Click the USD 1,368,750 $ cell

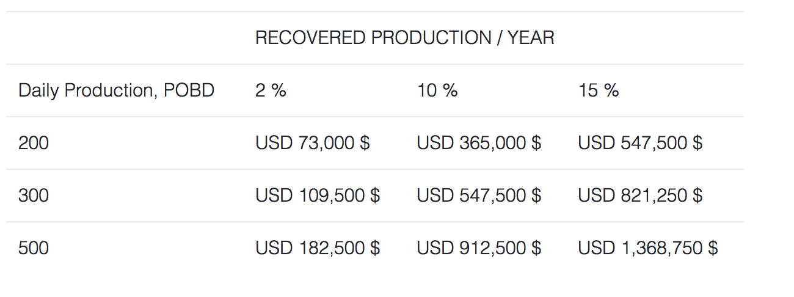pyautogui.click(x=648, y=248)
